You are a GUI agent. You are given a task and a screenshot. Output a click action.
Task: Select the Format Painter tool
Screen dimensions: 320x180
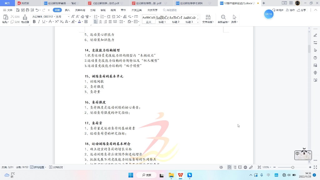[25, 19]
